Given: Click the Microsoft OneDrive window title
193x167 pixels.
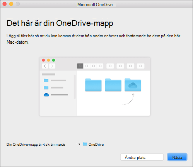Looking at the screenshot, I should coord(95,5).
